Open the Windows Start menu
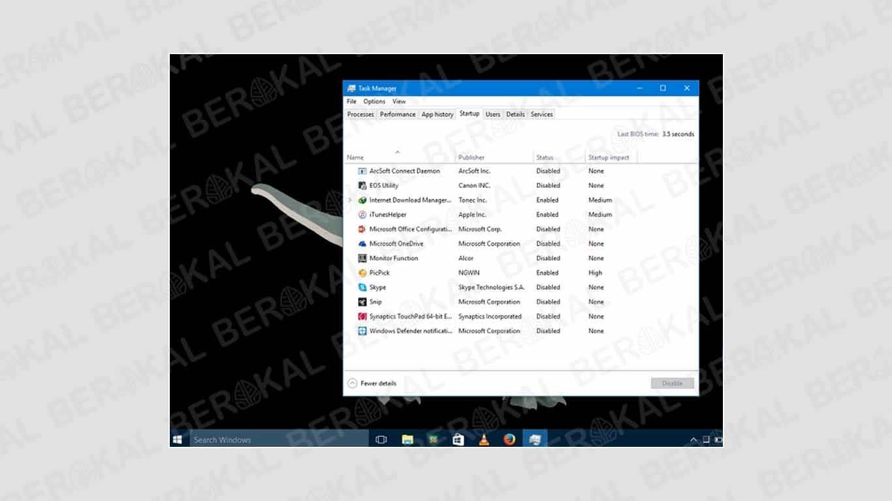 click(x=177, y=440)
